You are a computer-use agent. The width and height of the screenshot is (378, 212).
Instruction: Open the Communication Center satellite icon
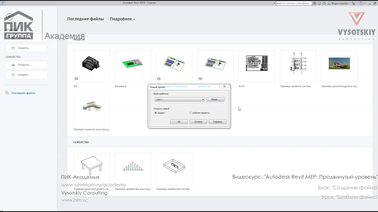319,3
